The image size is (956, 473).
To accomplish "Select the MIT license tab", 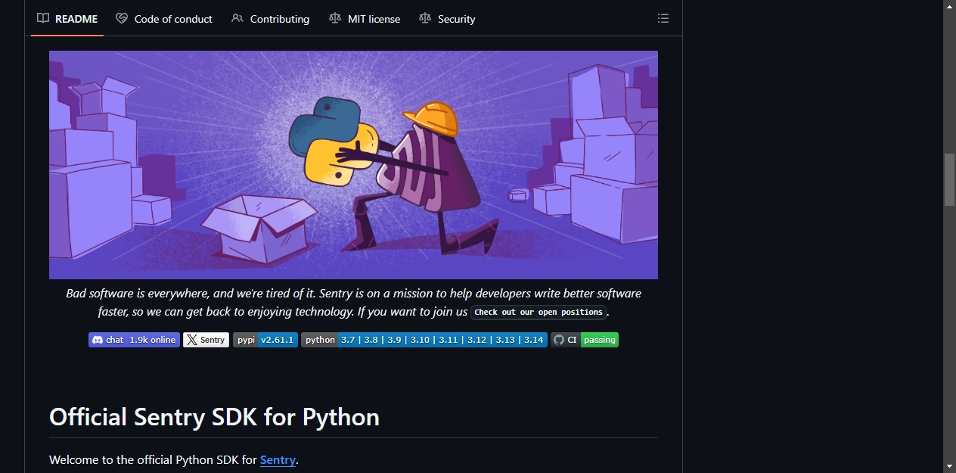I will tap(365, 19).
